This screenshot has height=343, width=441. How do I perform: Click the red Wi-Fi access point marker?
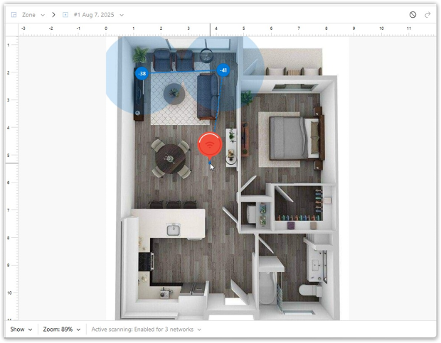210,144
